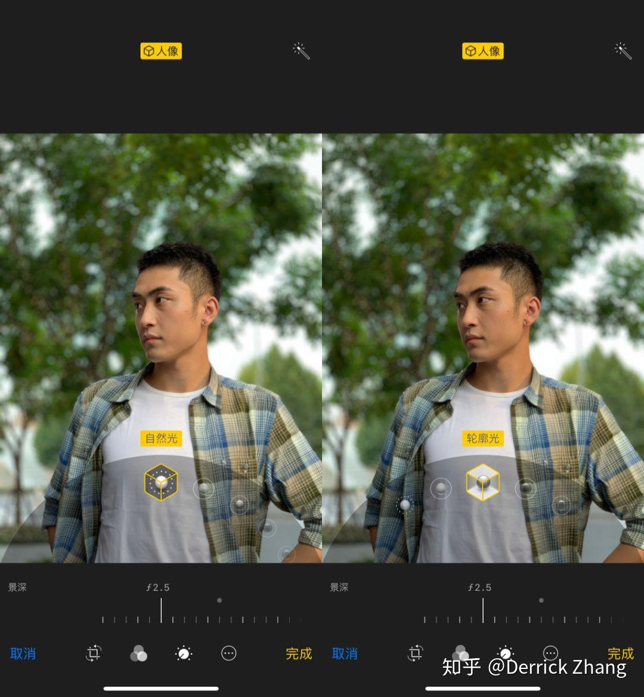
Task: Open the light adjustment dial in left screenshot
Action: coord(184,653)
